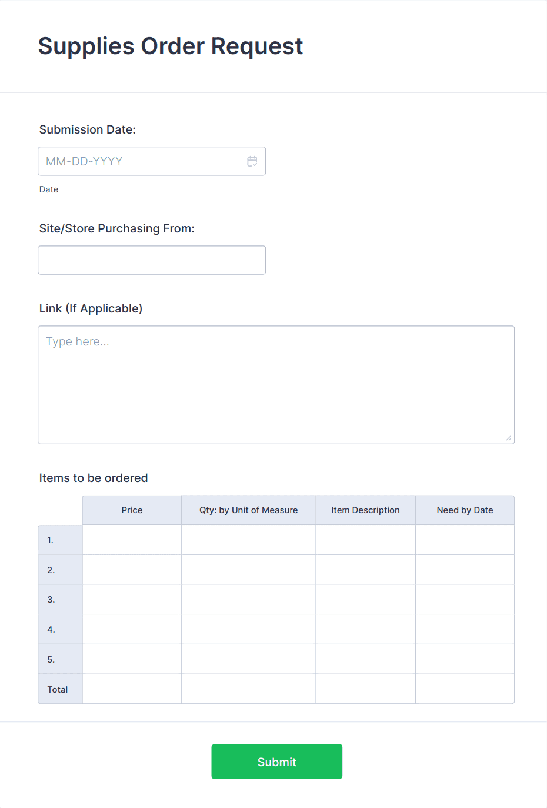547x808 pixels.
Task: Select row 2's Qty by Unit cell
Action: (248, 569)
